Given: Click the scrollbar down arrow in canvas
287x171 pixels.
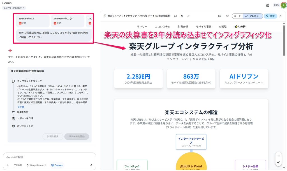Looking at the screenshot, I should pos(284,168).
